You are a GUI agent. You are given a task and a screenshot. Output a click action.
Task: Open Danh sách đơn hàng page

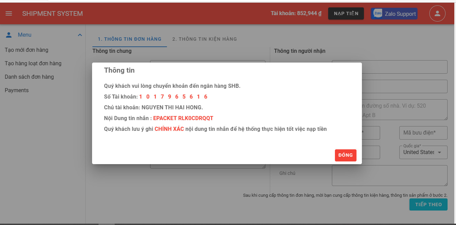tap(29, 77)
